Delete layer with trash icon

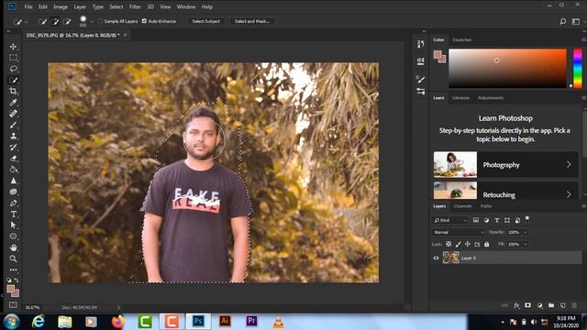[574, 305]
